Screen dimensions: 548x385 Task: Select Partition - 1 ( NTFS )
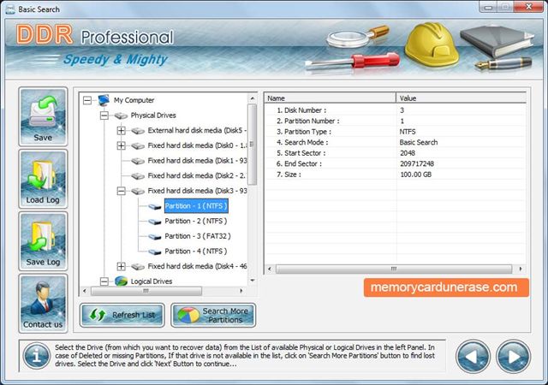point(196,206)
